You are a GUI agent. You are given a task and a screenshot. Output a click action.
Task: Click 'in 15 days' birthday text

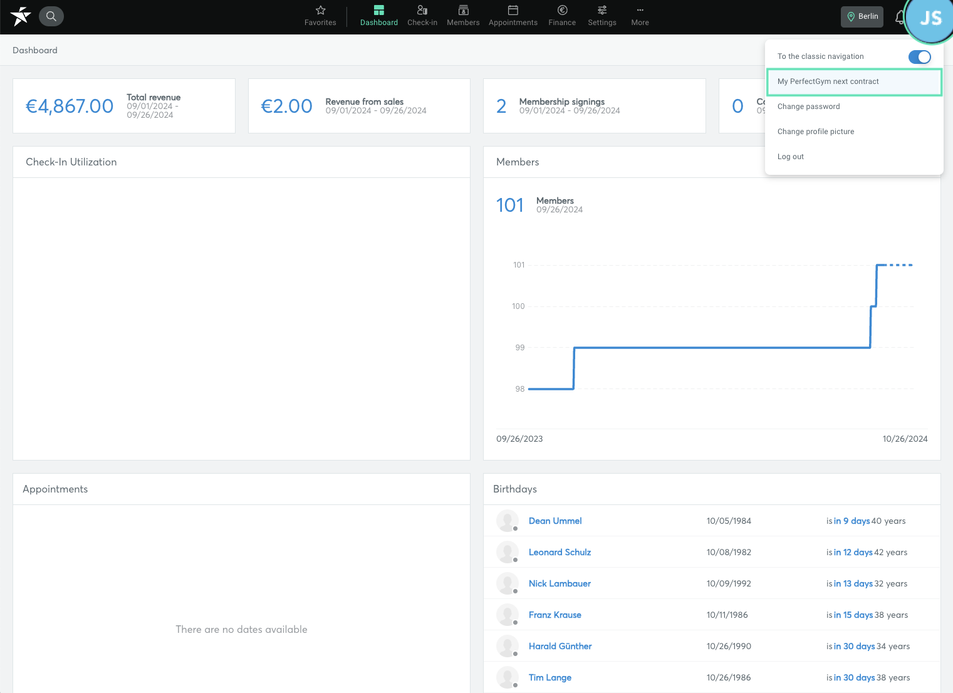coord(853,615)
